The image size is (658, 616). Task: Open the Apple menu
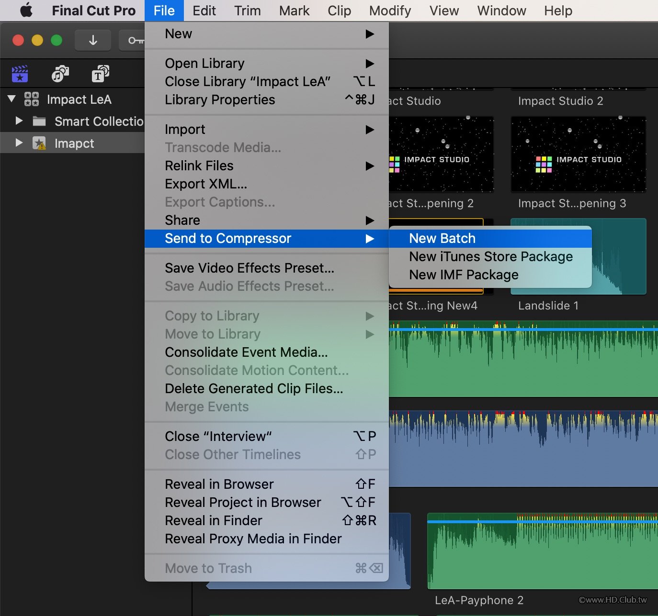26,11
